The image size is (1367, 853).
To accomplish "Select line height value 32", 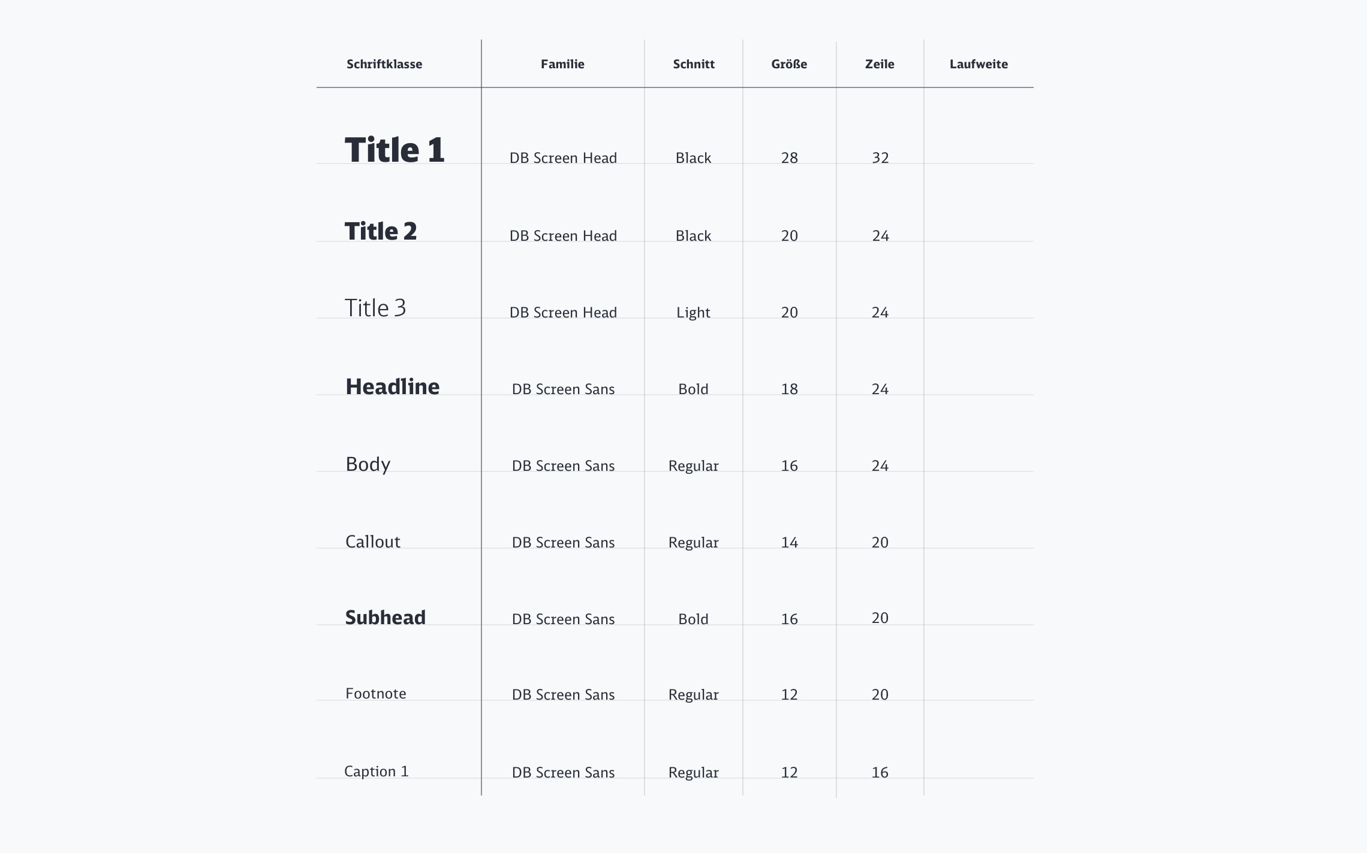I will click(x=880, y=158).
